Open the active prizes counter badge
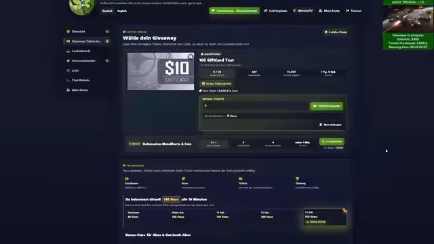The width and height of the screenshot is (434, 244). [336, 32]
